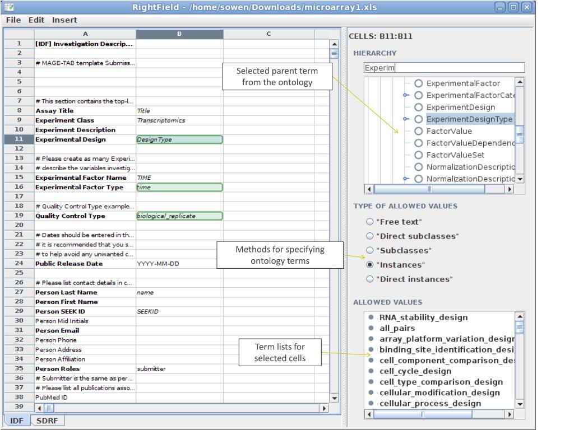Select the Transcriptomics cell
The height and width of the screenshot is (430, 574).
point(179,120)
